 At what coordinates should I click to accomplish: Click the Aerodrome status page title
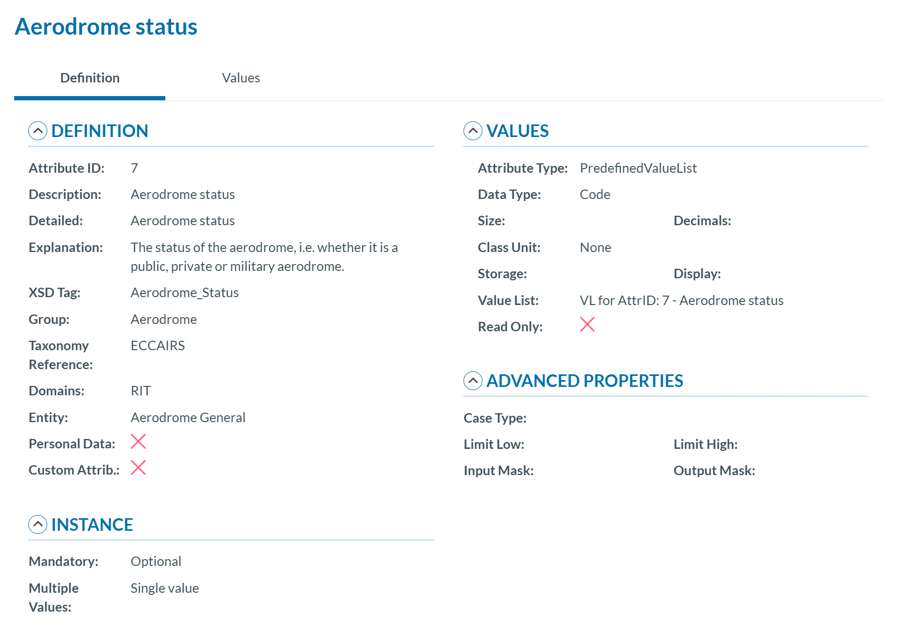pyautogui.click(x=106, y=27)
